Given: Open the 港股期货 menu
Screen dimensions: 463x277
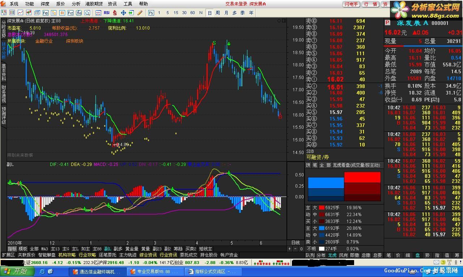Looking at the screenshot, I should pos(94,4).
